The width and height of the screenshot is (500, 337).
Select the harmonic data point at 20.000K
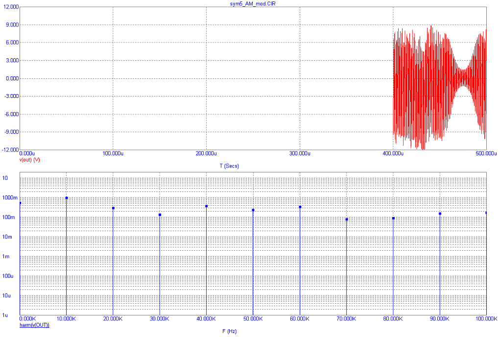(x=113, y=208)
